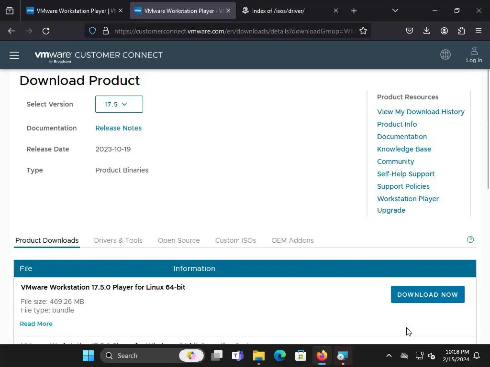Reload the current page
This screenshot has height=367, width=490.
46,31
